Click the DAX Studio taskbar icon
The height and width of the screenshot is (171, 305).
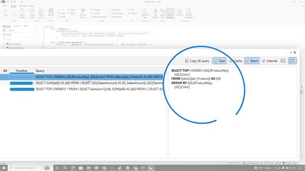[151, 168]
